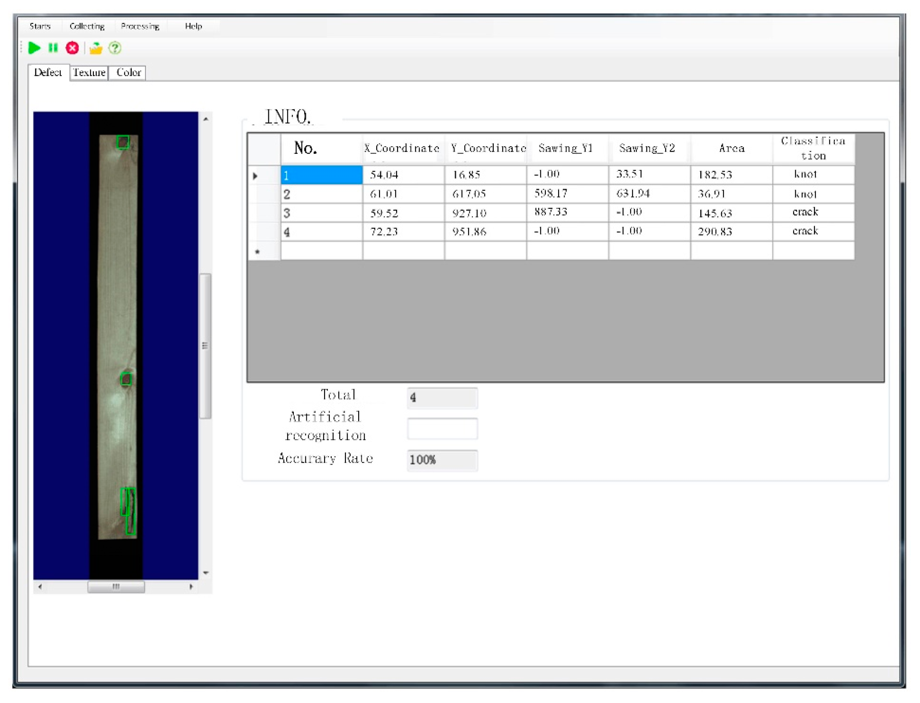This screenshot has height=703, width=920.
Task: Open the Collecting menu
Action: click(87, 26)
